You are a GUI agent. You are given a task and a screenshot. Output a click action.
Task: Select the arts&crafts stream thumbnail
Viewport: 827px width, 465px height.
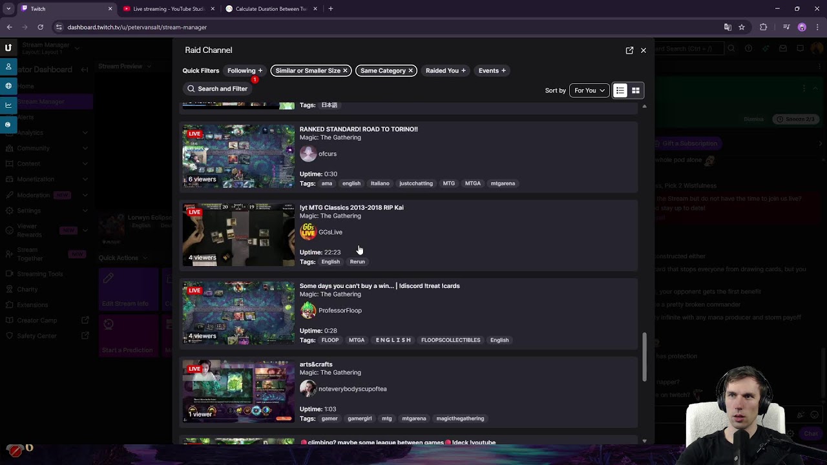coord(238,391)
